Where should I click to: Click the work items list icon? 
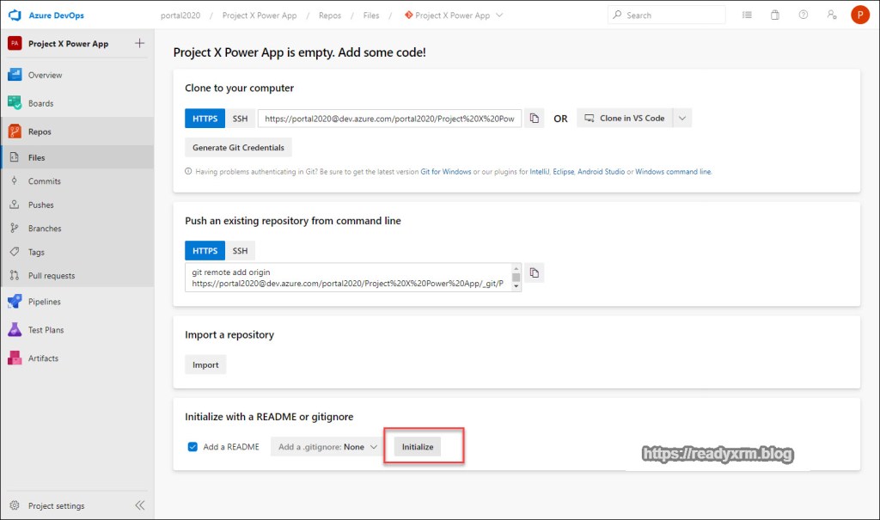747,15
